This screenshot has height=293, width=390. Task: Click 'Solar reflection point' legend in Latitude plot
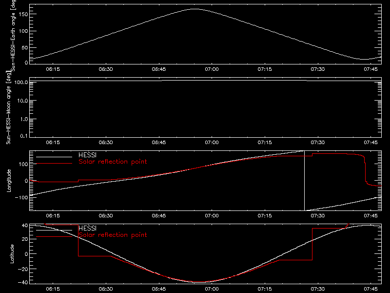(x=113, y=235)
